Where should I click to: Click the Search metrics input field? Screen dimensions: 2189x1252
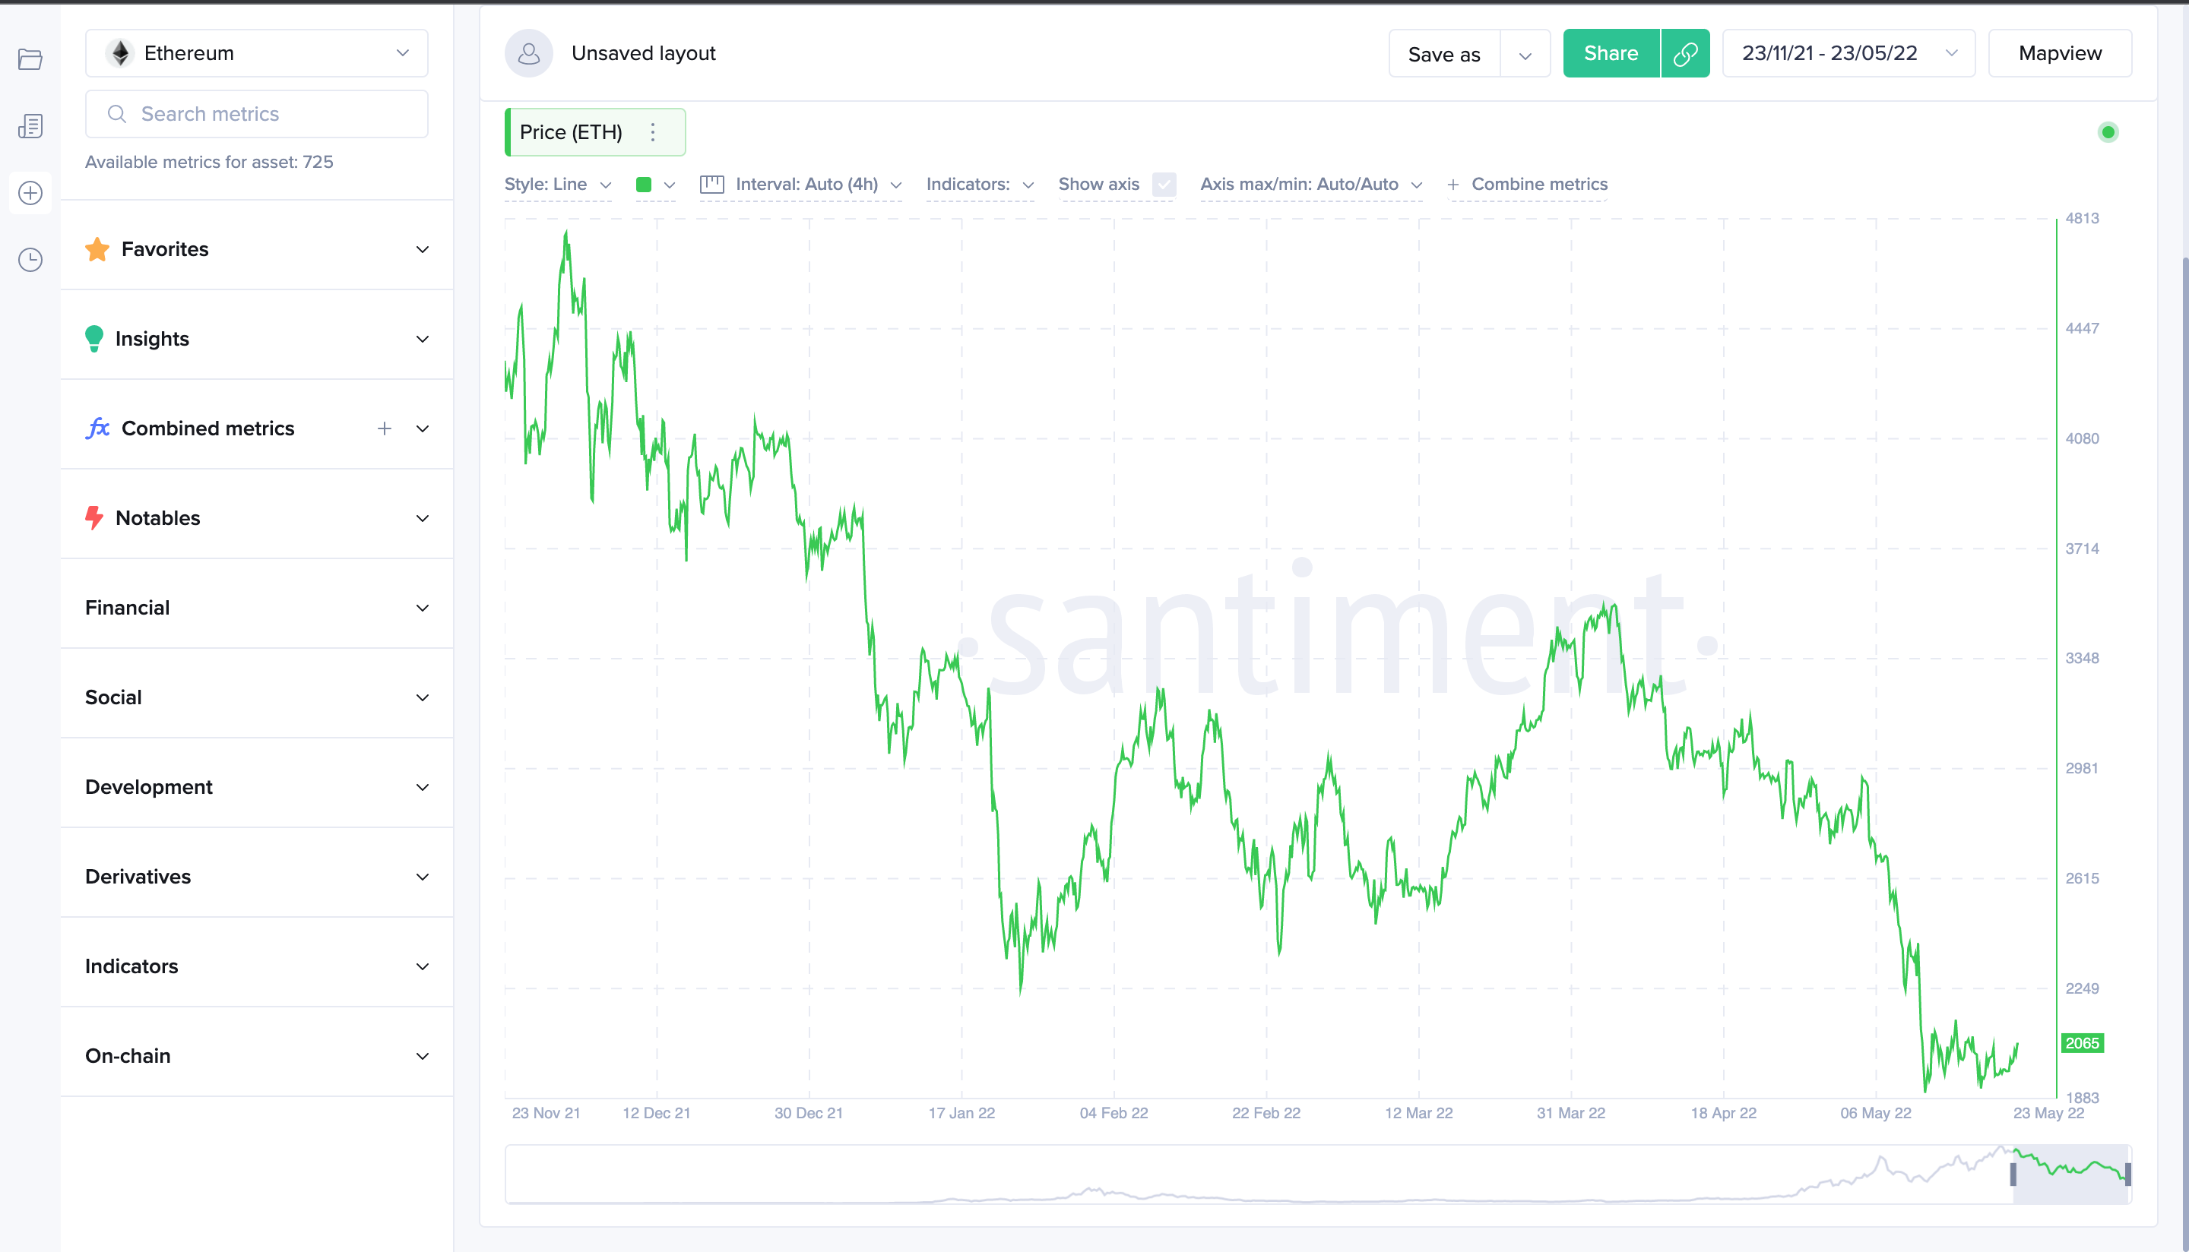(256, 113)
